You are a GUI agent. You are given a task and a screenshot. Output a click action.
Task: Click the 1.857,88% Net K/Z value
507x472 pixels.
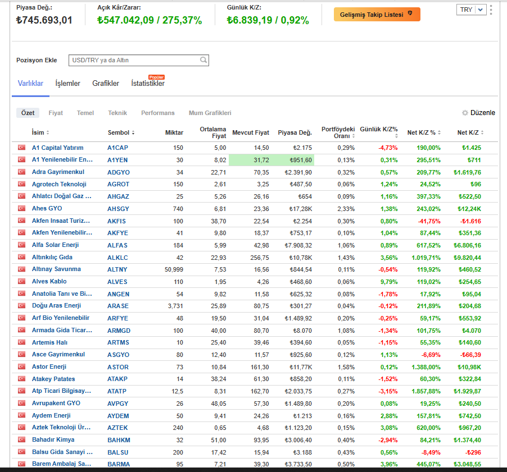[426, 391]
